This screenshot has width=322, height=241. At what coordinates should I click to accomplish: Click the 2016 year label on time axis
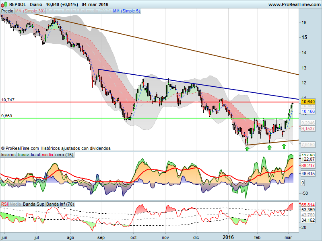[x=228, y=237]
